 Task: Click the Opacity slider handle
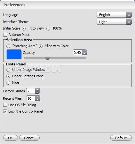(x=47, y=58)
